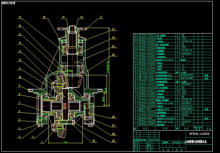Select part callout number 21
The height and width of the screenshot is (153, 220).
(101, 17)
